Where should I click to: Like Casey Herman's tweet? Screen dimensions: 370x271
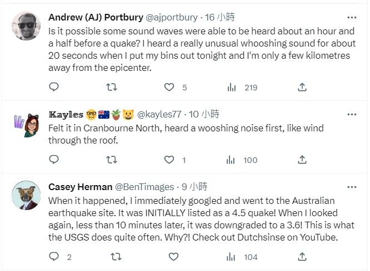[173, 257]
